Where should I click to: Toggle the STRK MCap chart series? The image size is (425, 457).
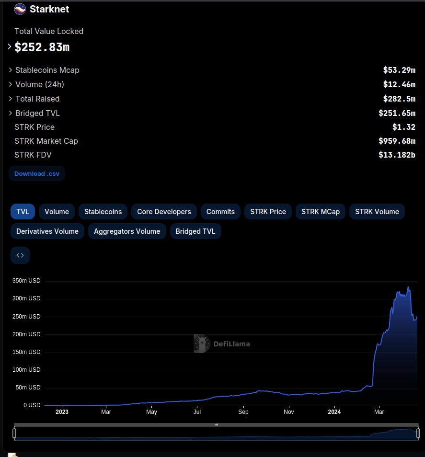click(321, 212)
